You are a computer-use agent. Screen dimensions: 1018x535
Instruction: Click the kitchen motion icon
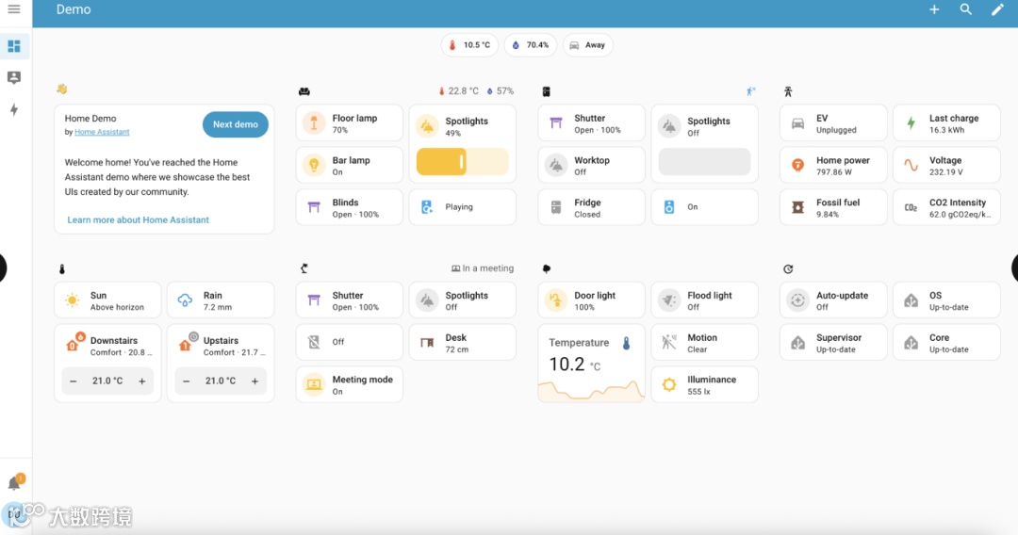pos(750,91)
